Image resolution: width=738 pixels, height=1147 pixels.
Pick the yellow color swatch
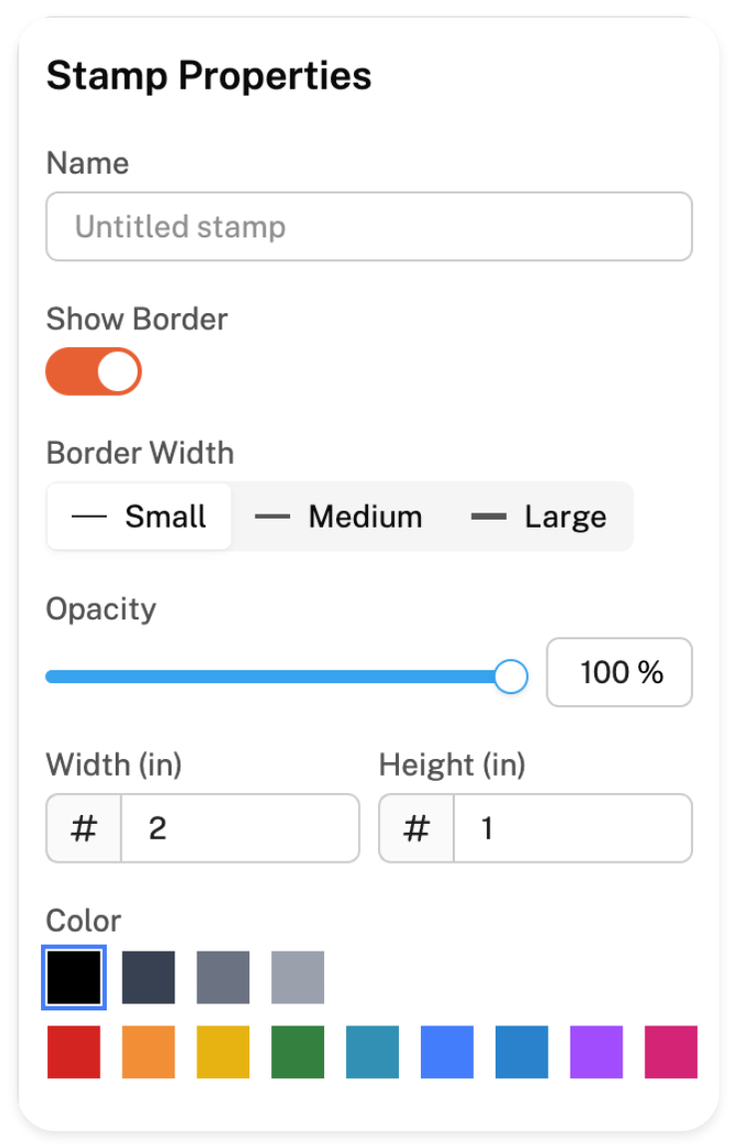pos(223,1052)
